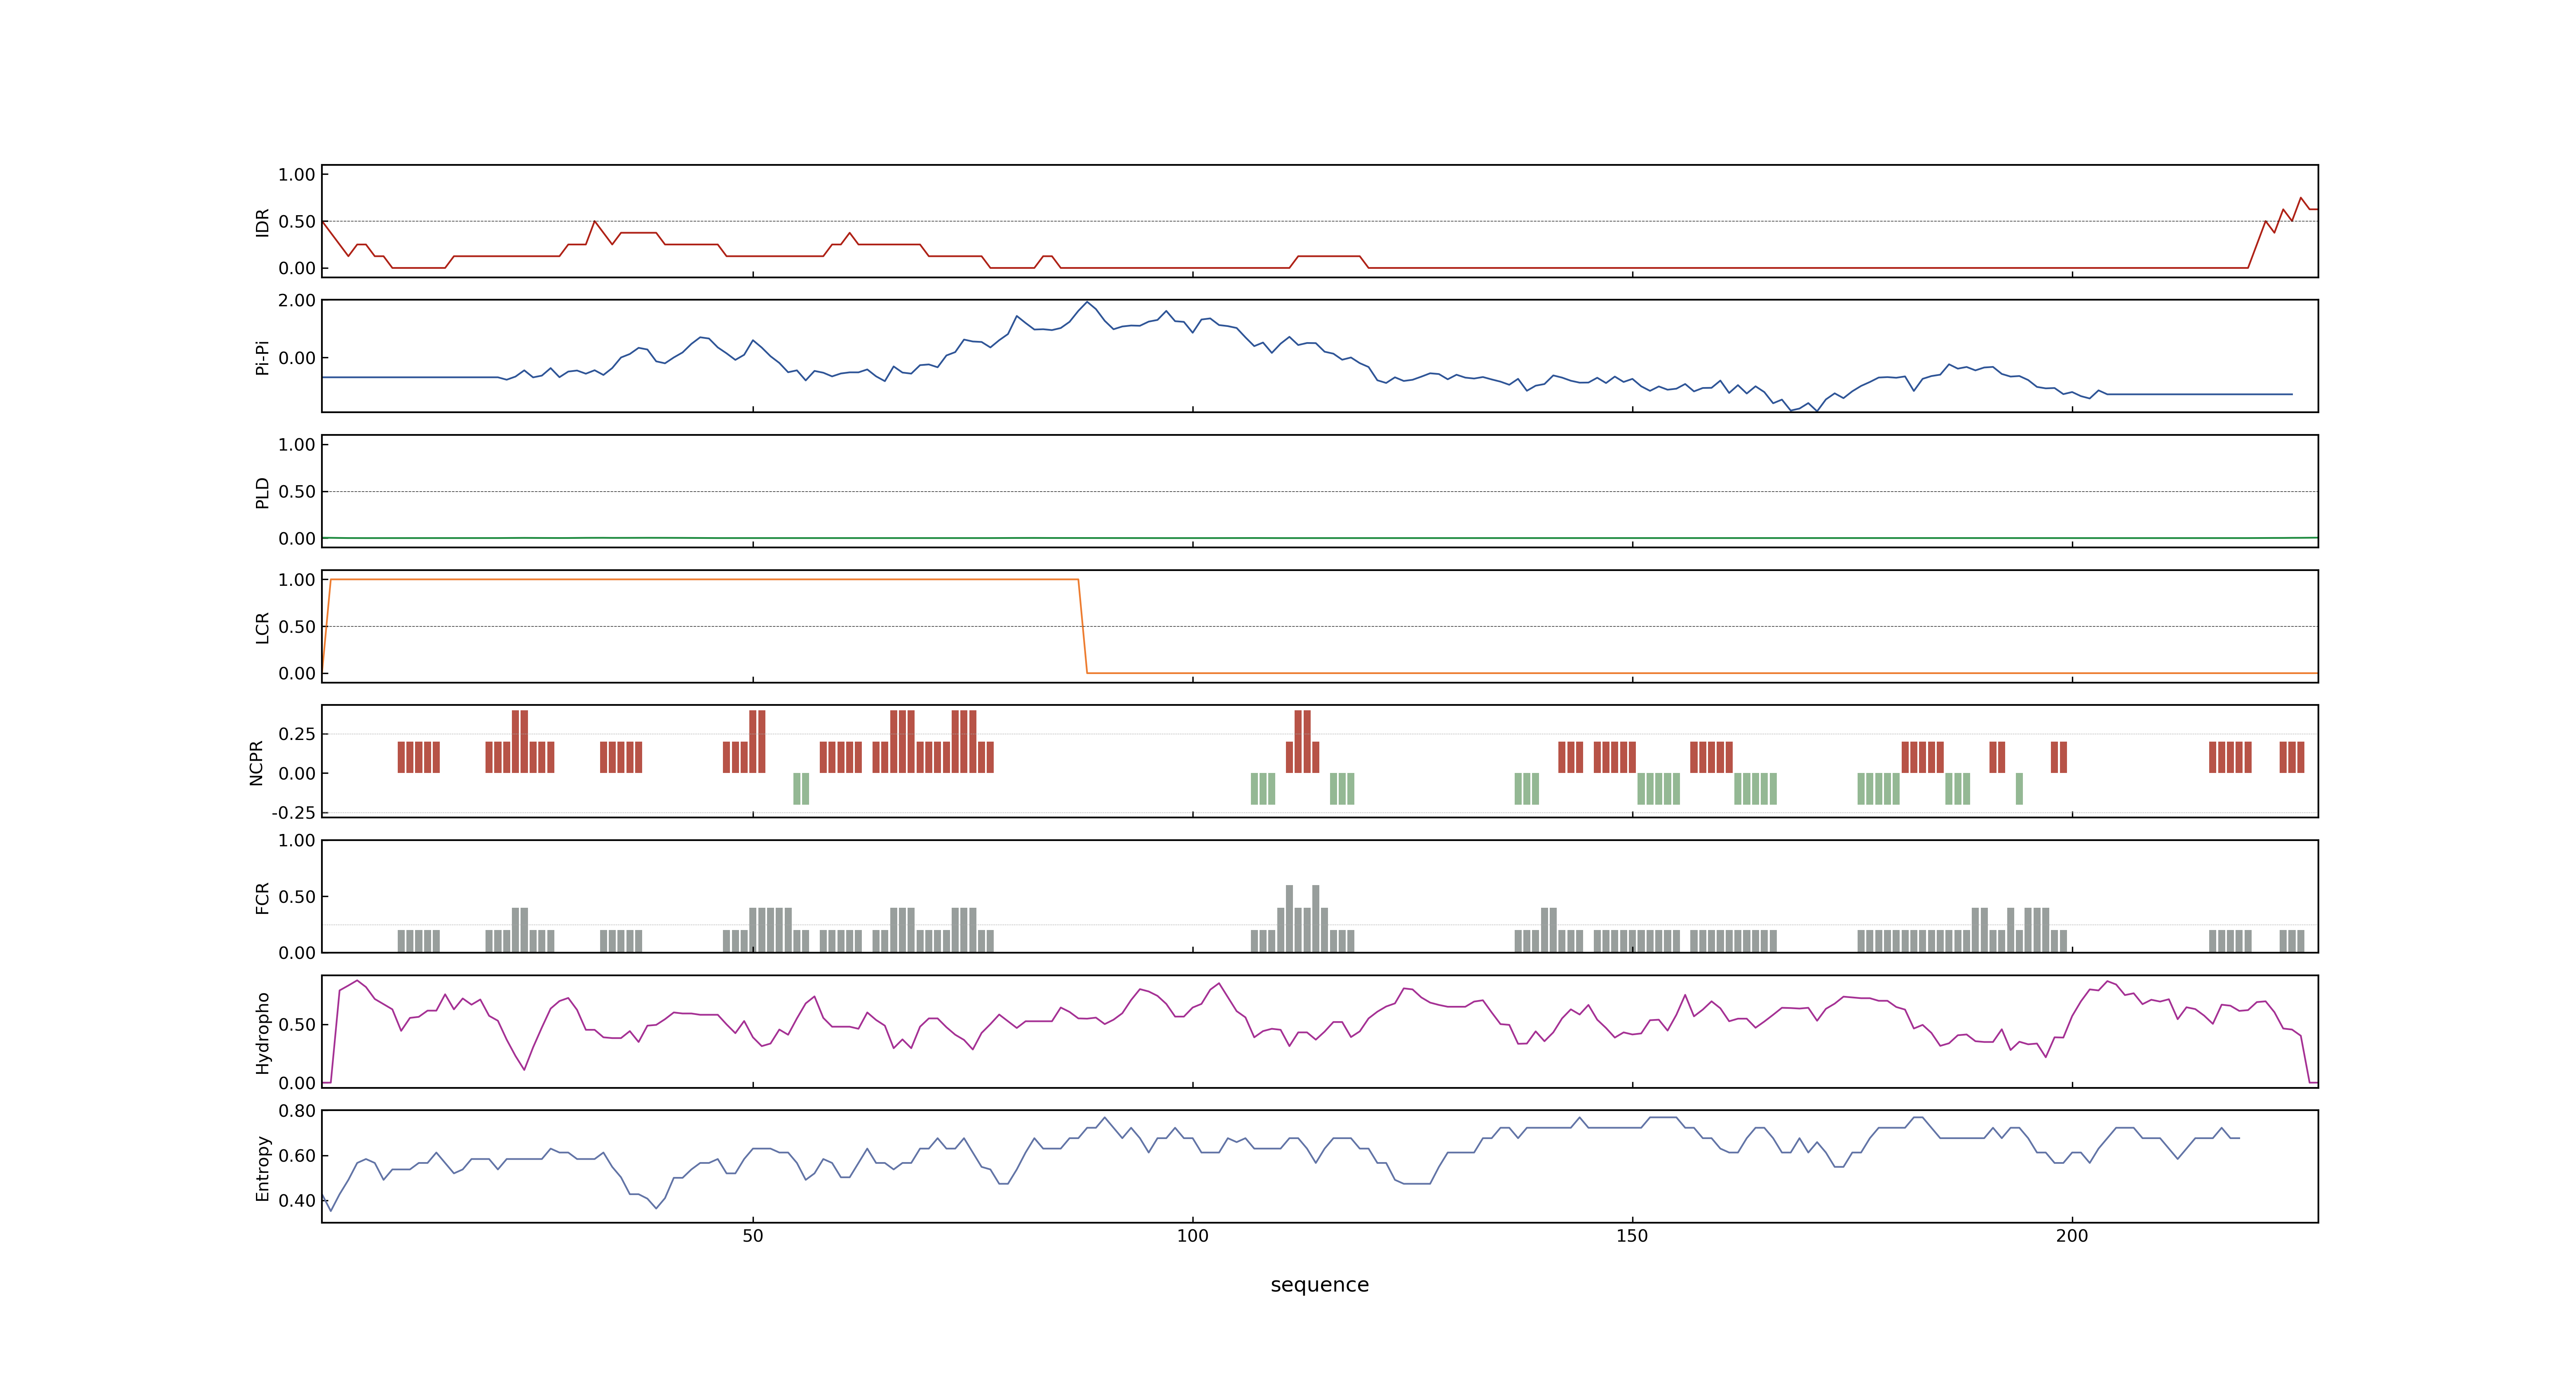This screenshot has width=2576, height=1374.
Task: Click the x-axis tick label 200
Action: pyautogui.click(x=2072, y=1236)
